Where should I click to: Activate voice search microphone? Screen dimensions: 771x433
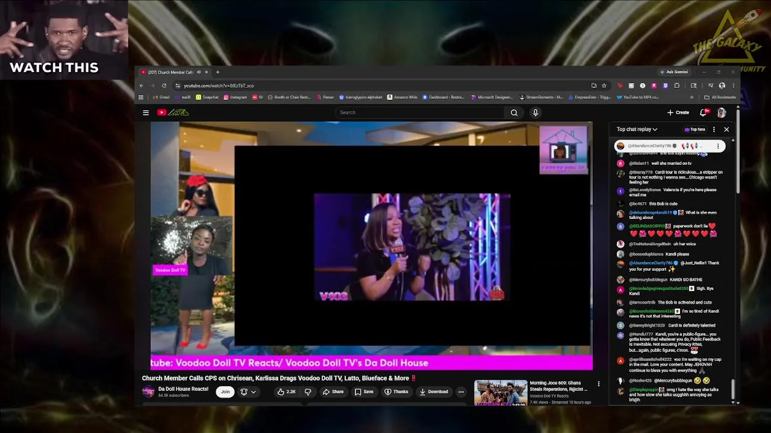pos(535,112)
